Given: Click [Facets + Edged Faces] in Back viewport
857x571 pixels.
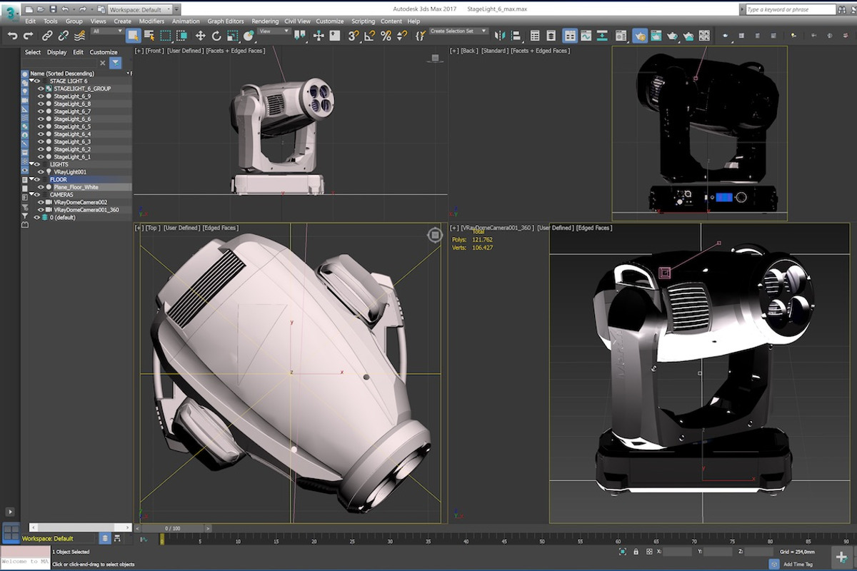Looking at the screenshot, I should click(539, 51).
